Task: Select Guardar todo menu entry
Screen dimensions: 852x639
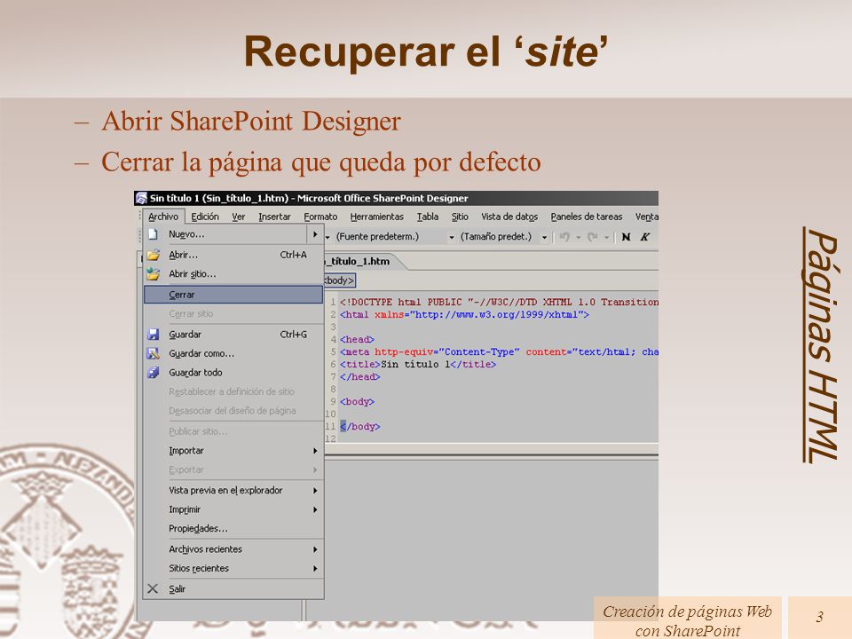Action: [x=233, y=372]
